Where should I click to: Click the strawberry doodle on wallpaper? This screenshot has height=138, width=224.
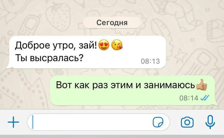[x=58, y=16]
